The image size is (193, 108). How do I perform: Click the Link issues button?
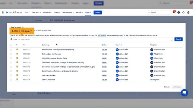pyautogui.click(x=177, y=87)
